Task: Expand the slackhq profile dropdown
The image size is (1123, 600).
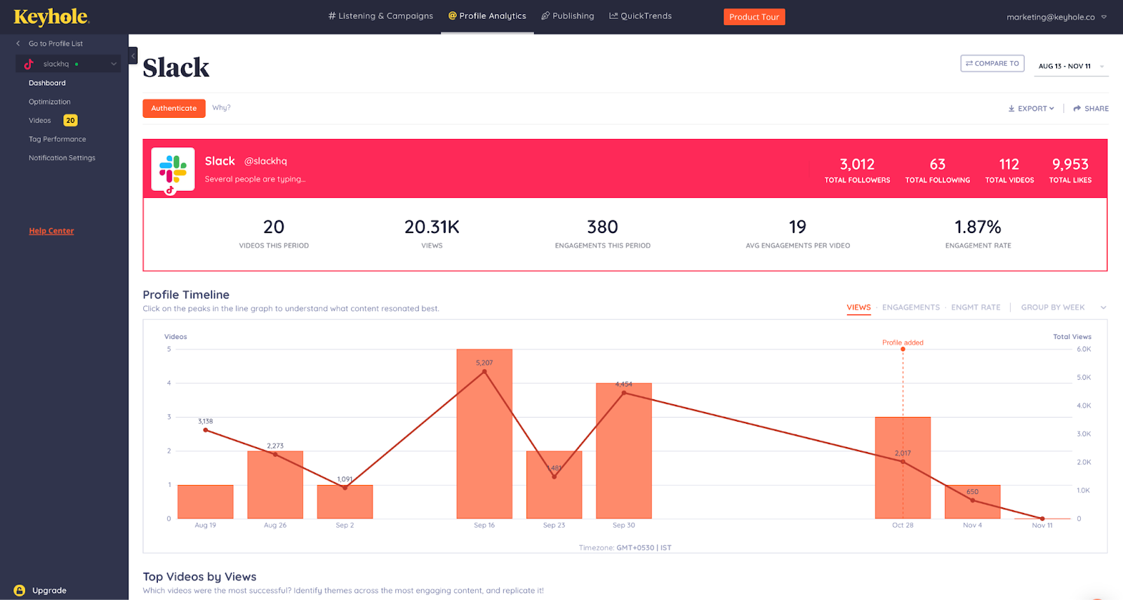Action: tap(114, 64)
